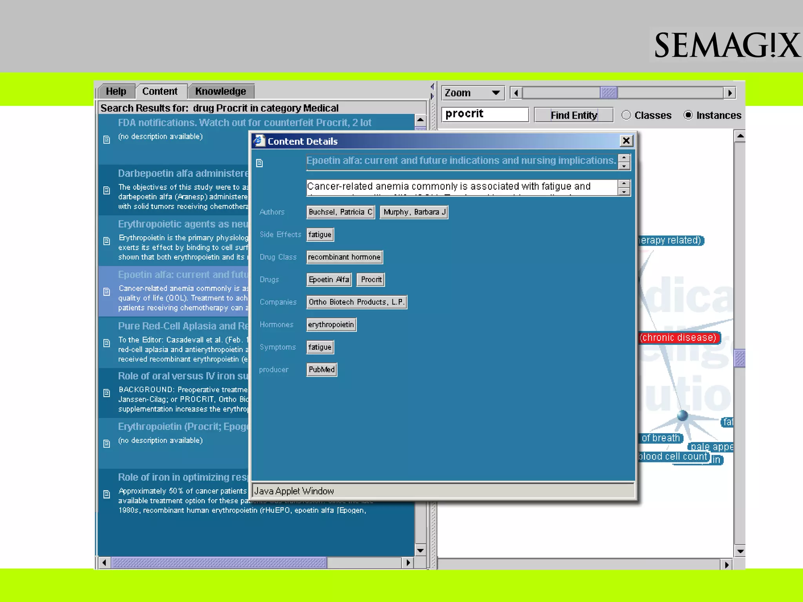This screenshot has height=602, width=803.
Task: Switch to the Knowledge tab
Action: click(x=220, y=91)
